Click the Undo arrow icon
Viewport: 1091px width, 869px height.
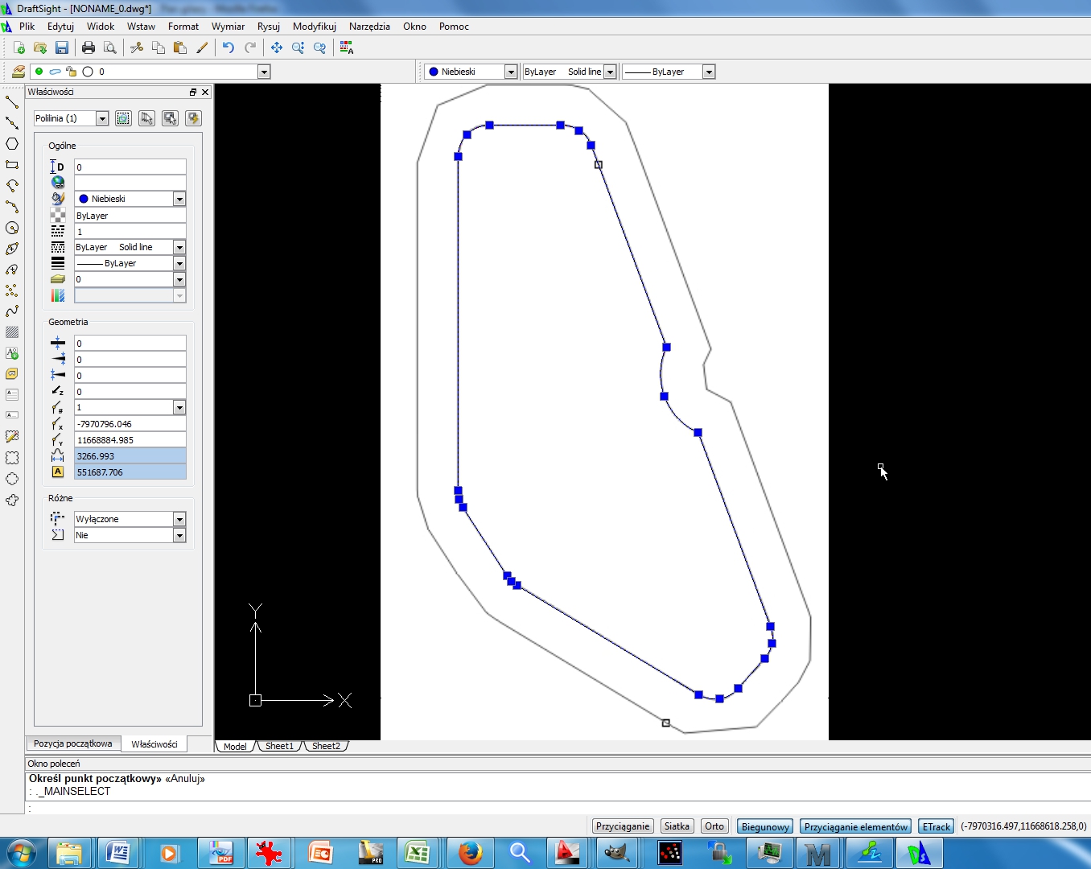click(228, 48)
